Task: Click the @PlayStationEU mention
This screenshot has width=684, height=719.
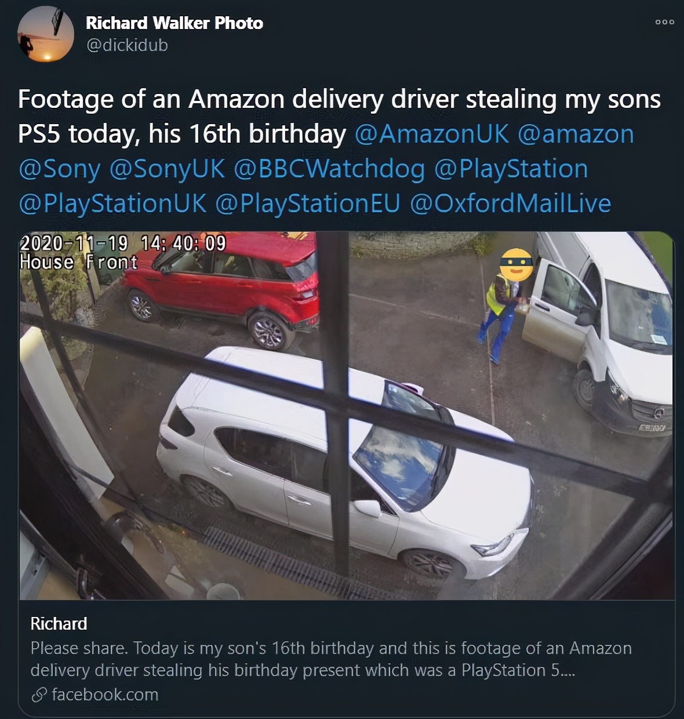Action: (x=307, y=204)
